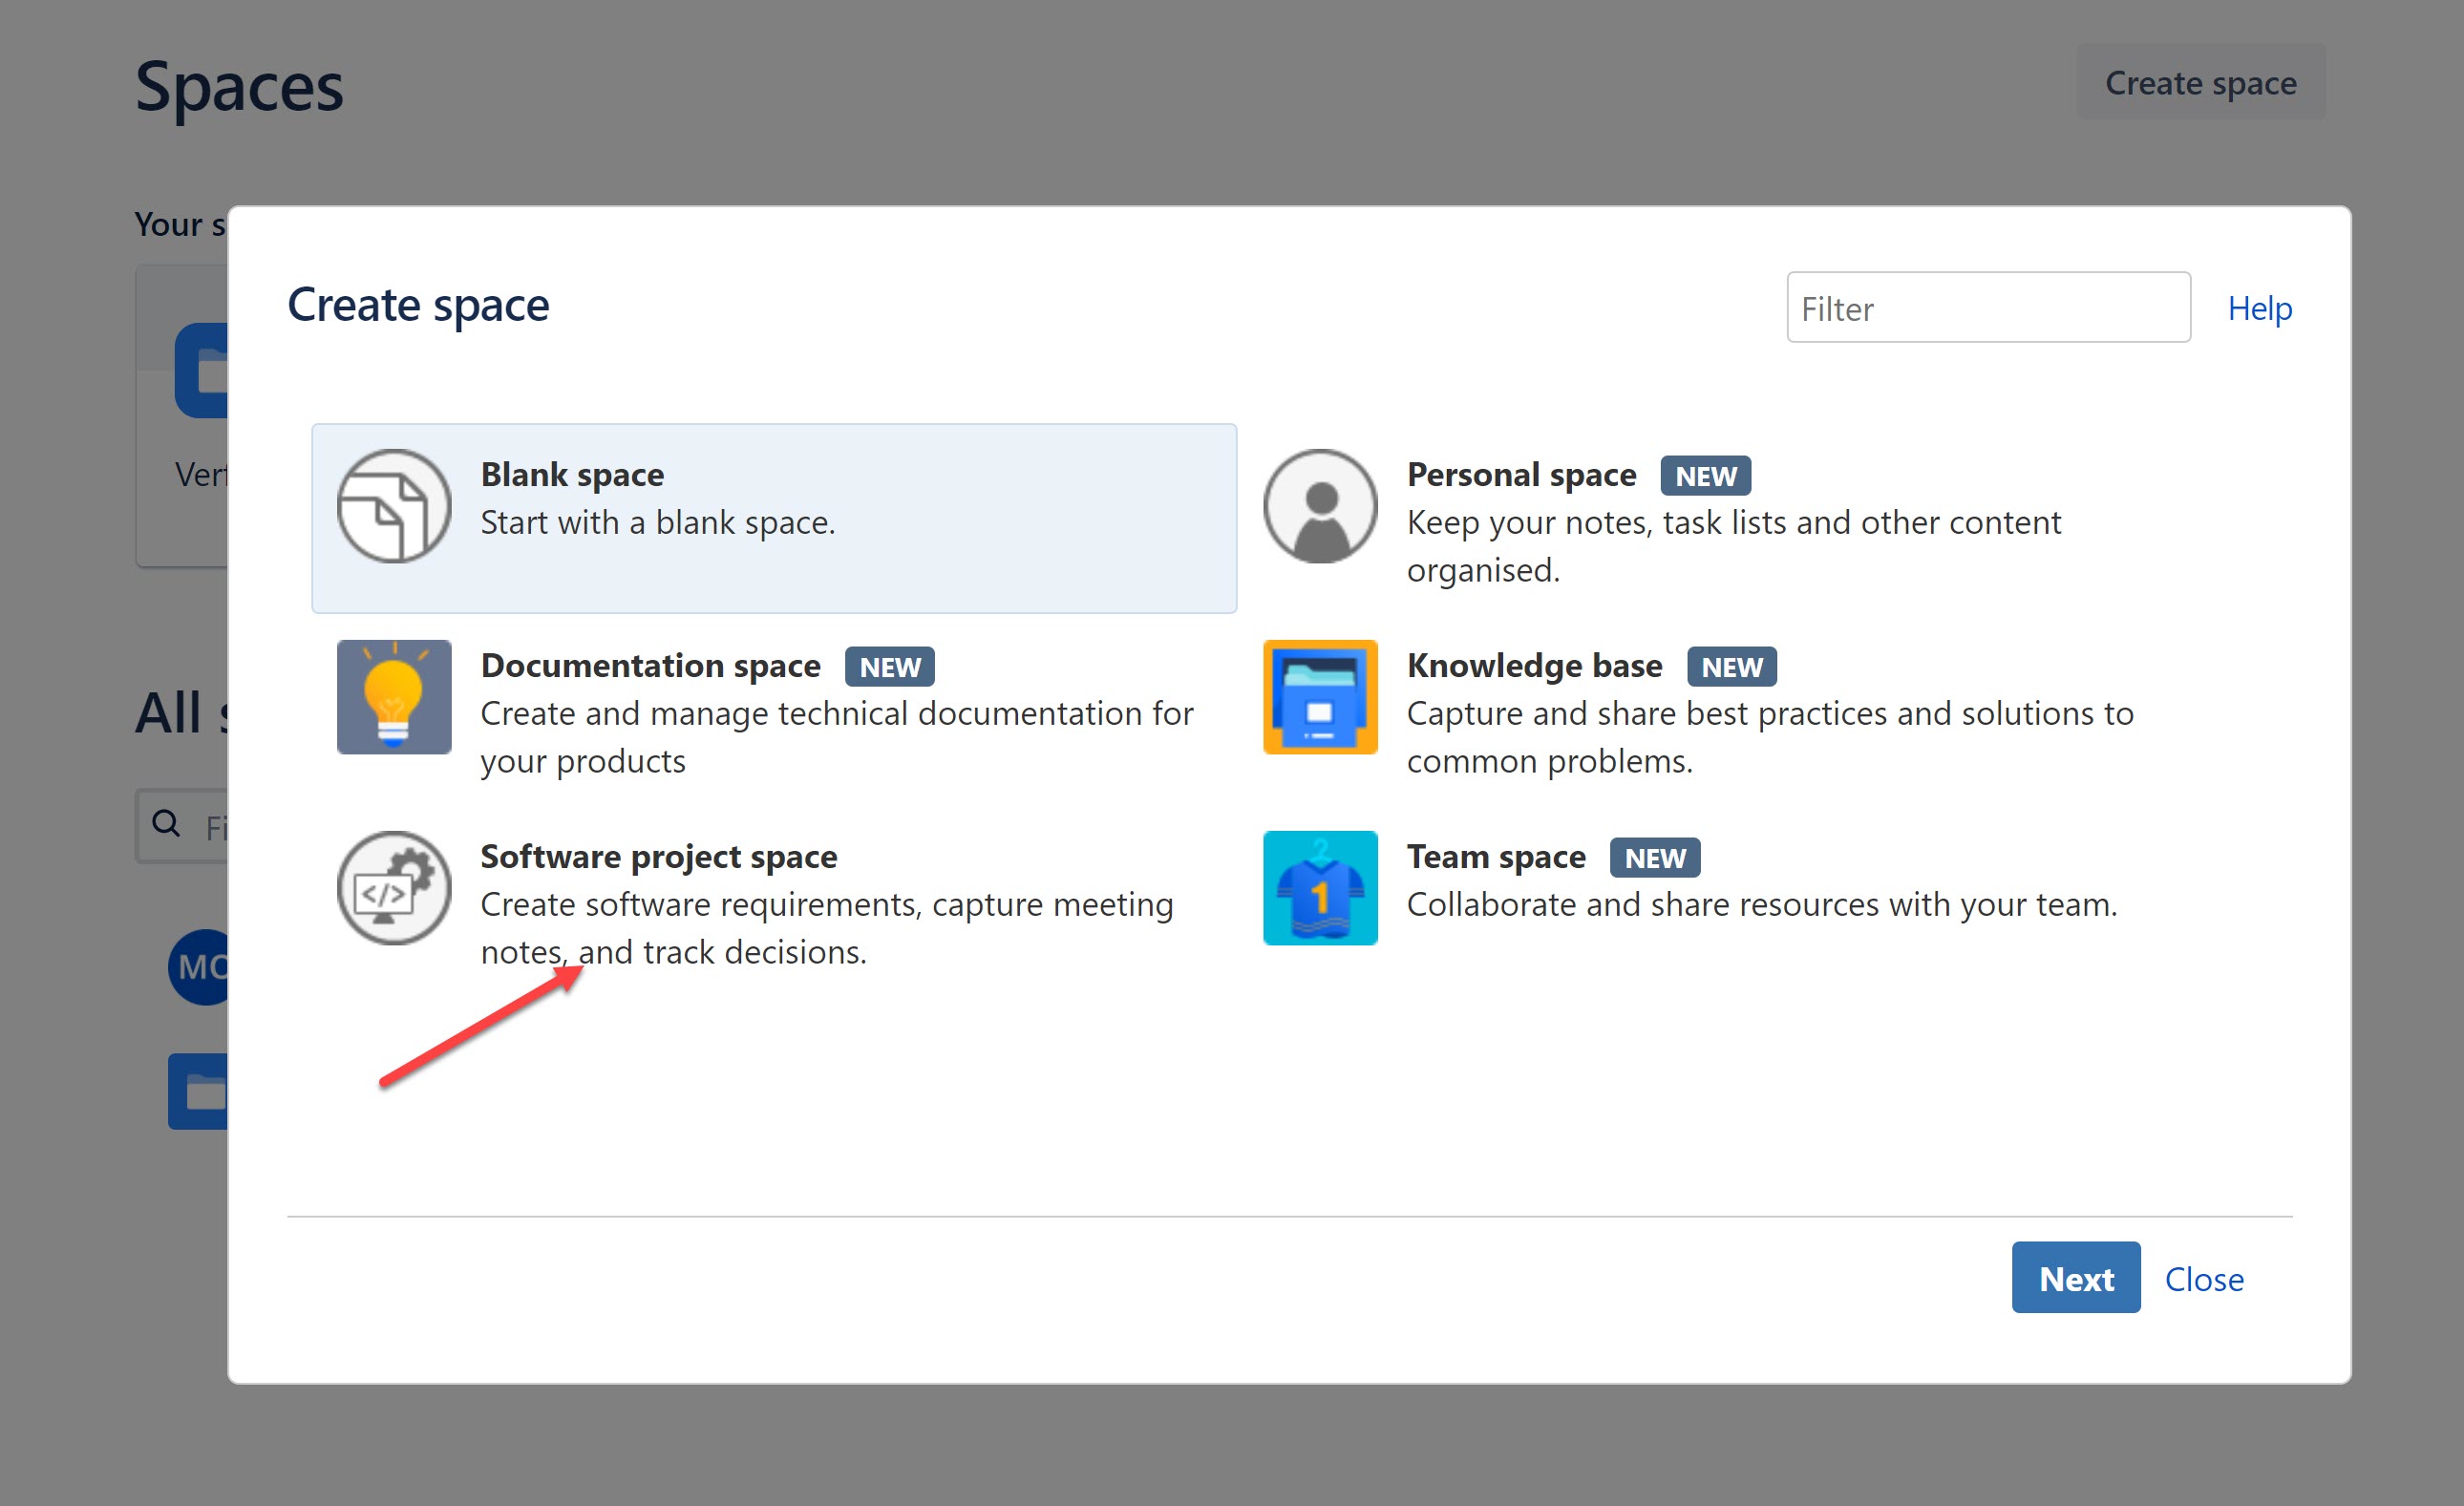
Task: Click 'Collaborate and share resources' description
Action: [x=1762, y=905]
